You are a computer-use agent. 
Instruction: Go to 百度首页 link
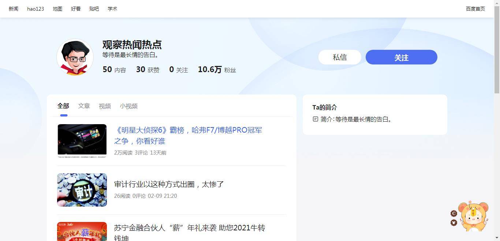475,9
